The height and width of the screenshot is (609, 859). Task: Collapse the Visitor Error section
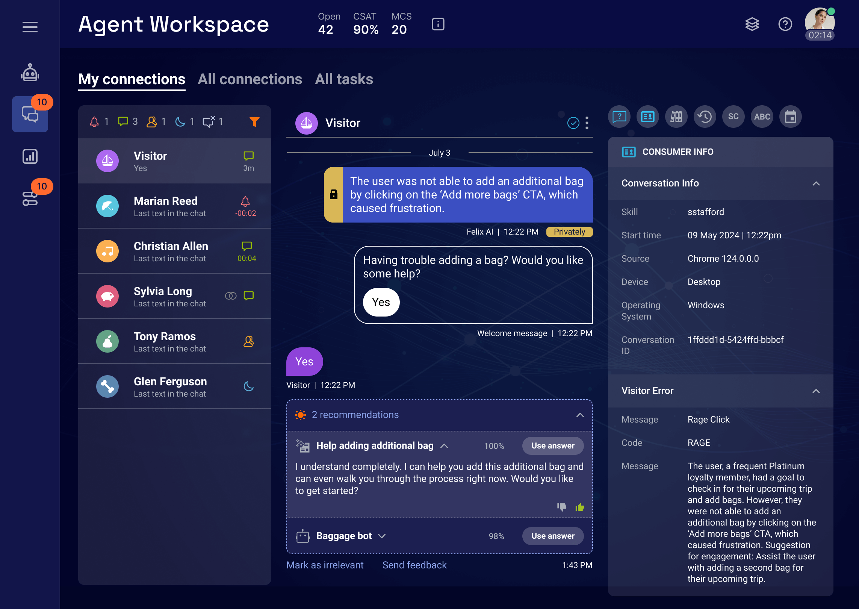816,390
